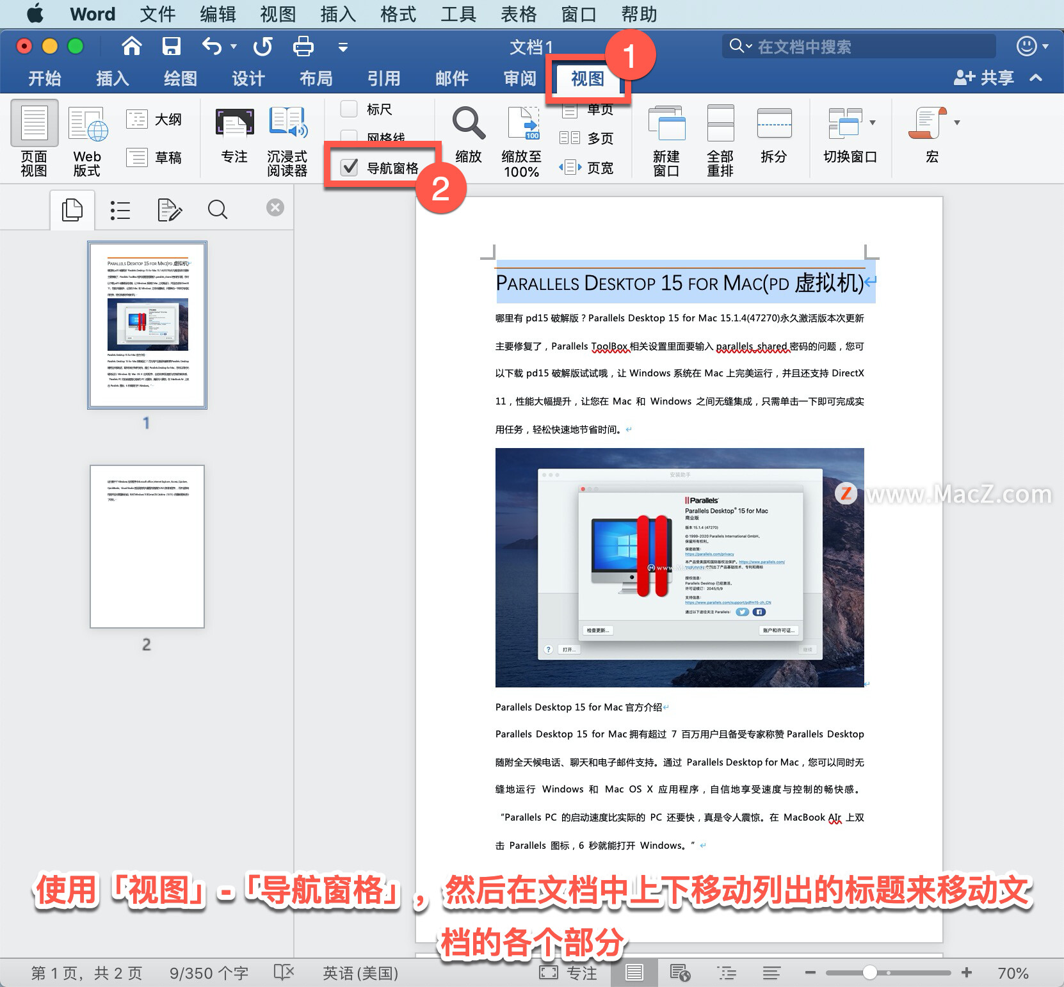Open find and replace tab in navigation
The width and height of the screenshot is (1064, 987).
click(218, 210)
